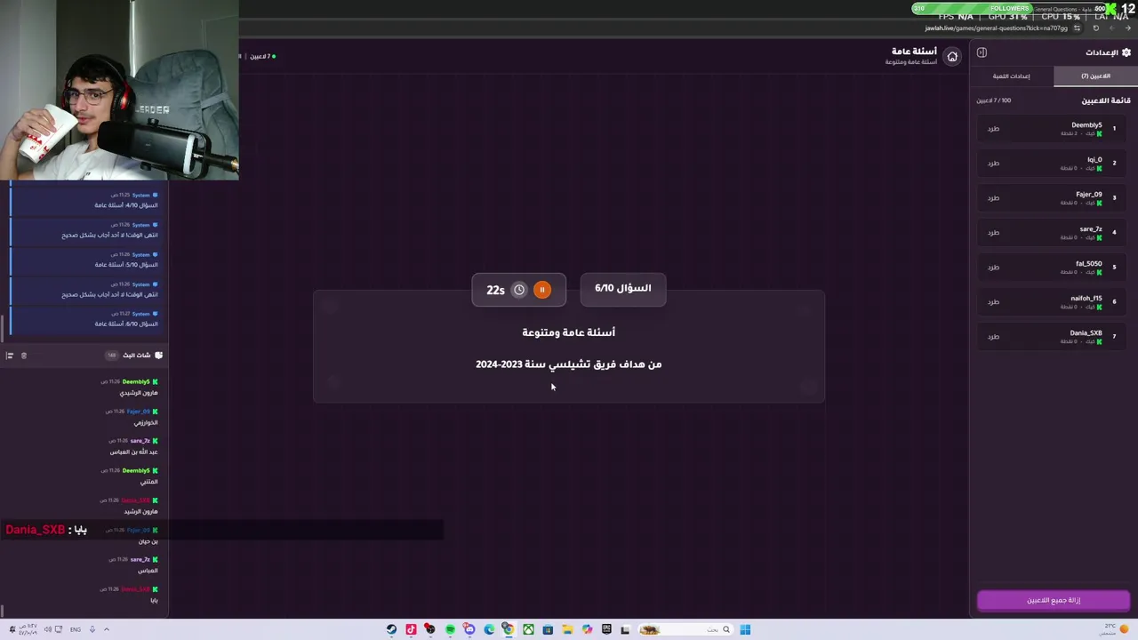
Task: Click player name lqi_0 in the list
Action: (1094, 160)
